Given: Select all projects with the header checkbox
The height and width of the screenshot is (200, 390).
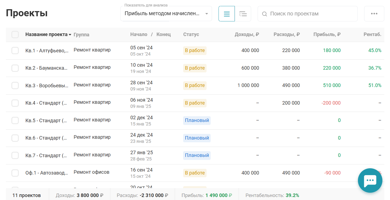Looking at the screenshot, I should (x=15, y=35).
